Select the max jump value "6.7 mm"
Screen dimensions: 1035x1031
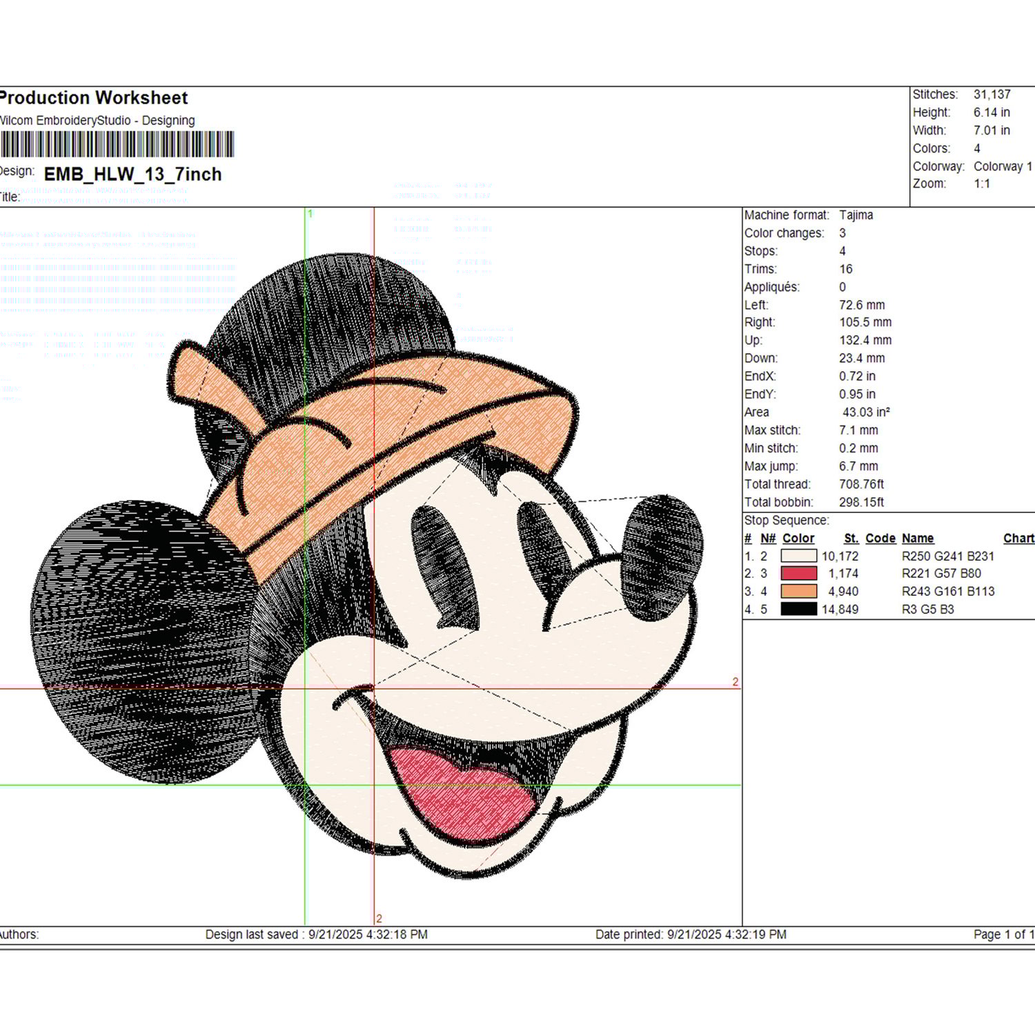coord(858,466)
